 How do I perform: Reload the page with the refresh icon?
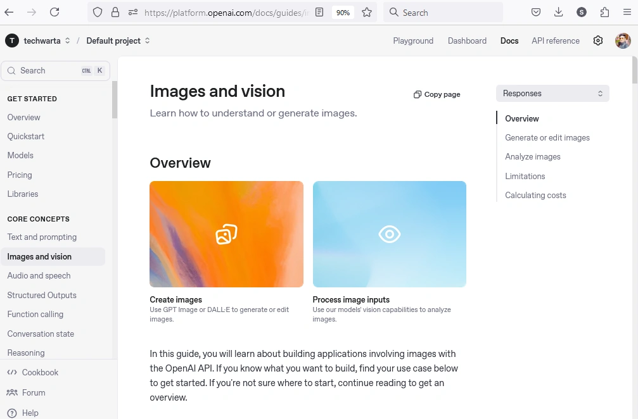54,12
